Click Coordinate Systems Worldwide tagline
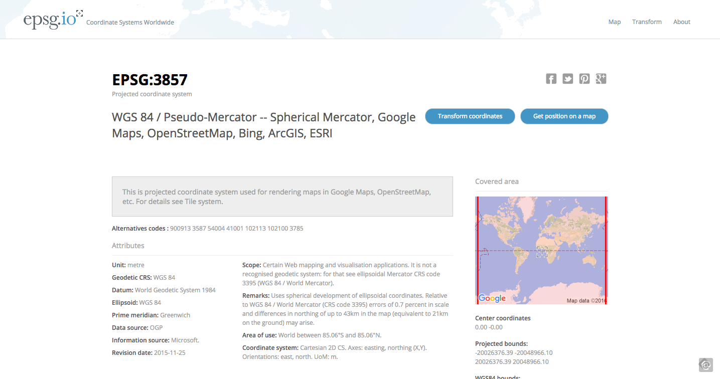 [x=130, y=23]
